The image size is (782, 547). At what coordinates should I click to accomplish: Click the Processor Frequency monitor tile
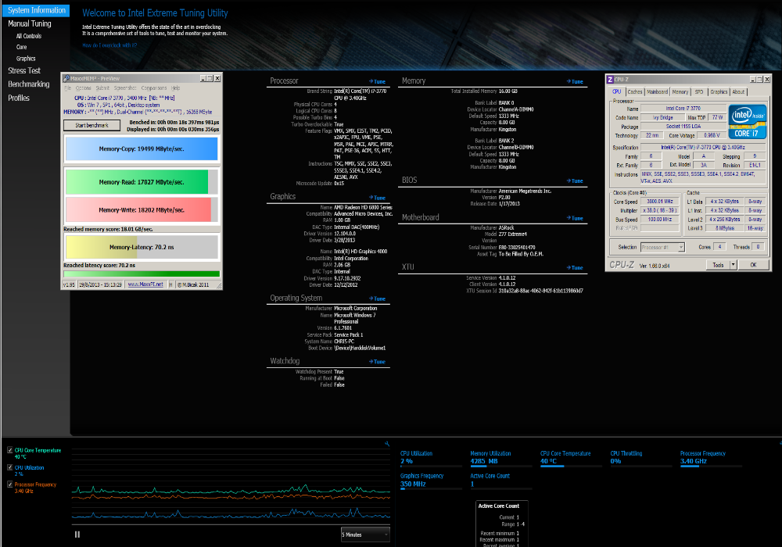coord(711,459)
